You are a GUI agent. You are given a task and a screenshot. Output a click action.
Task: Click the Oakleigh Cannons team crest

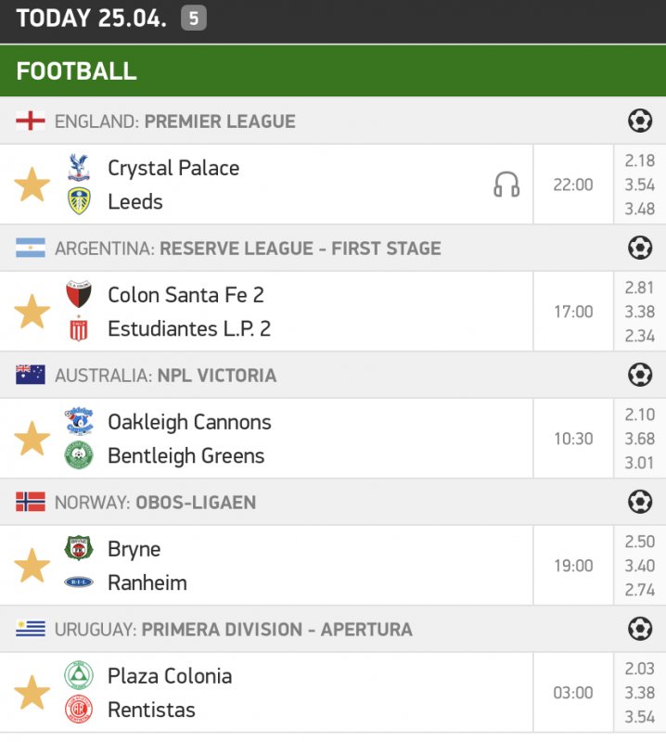point(79,422)
